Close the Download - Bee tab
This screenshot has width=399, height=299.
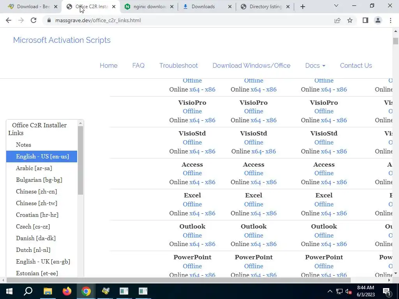(x=56, y=7)
